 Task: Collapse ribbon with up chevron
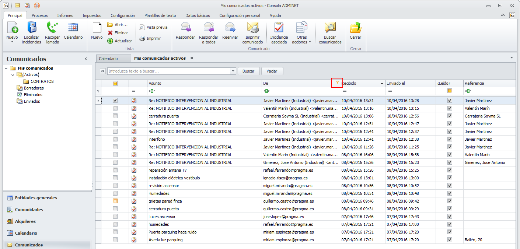(503, 15)
